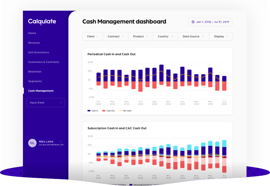The image size is (270, 186).
Task: Go to Home in the sidebar
Action: tap(32, 33)
